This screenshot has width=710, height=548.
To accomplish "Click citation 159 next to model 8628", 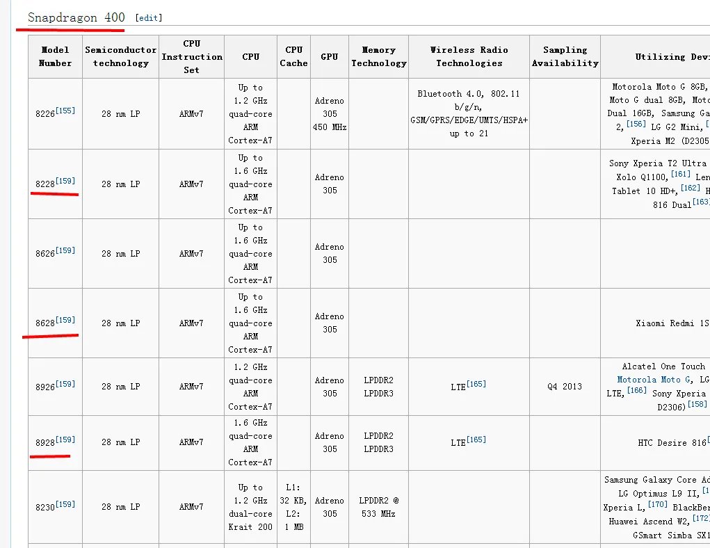I will [x=65, y=321].
